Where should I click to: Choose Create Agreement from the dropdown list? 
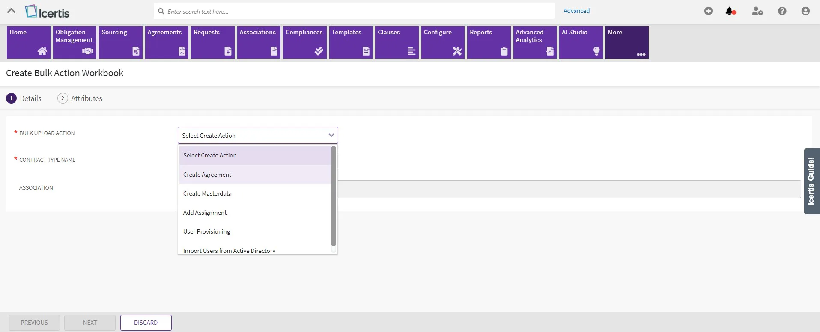pos(255,175)
